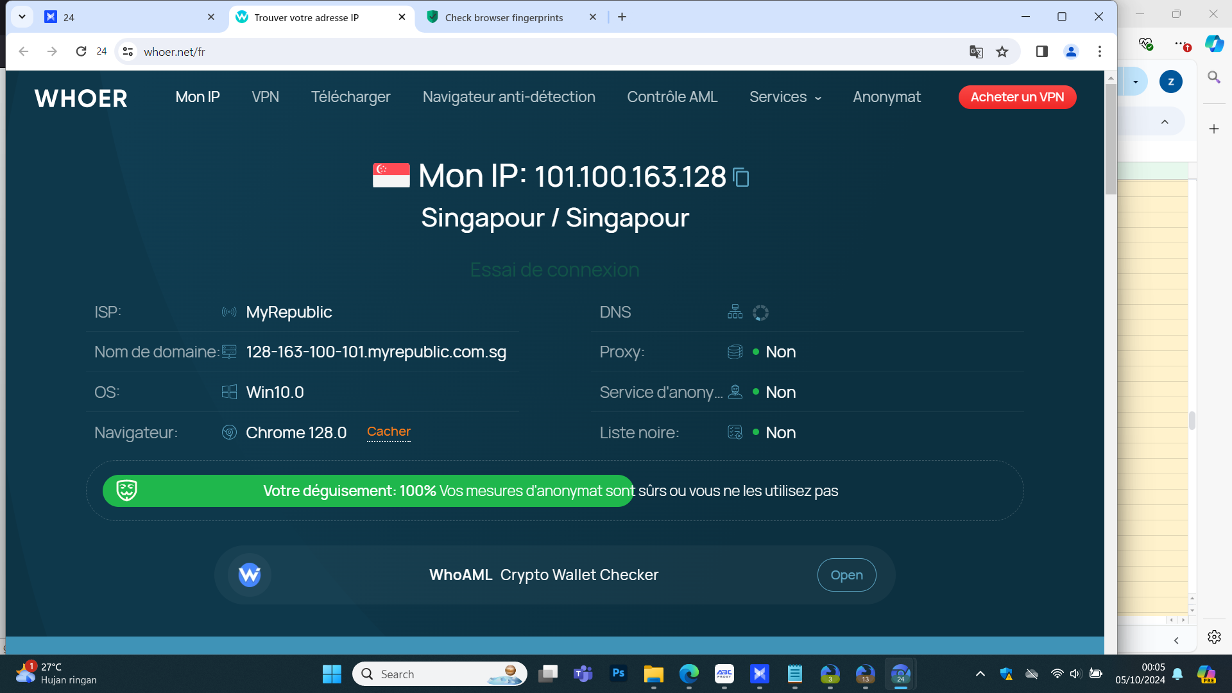Click the Copilot icon in Edge window
Viewport: 1232px width, 693px height.
tap(1214, 44)
